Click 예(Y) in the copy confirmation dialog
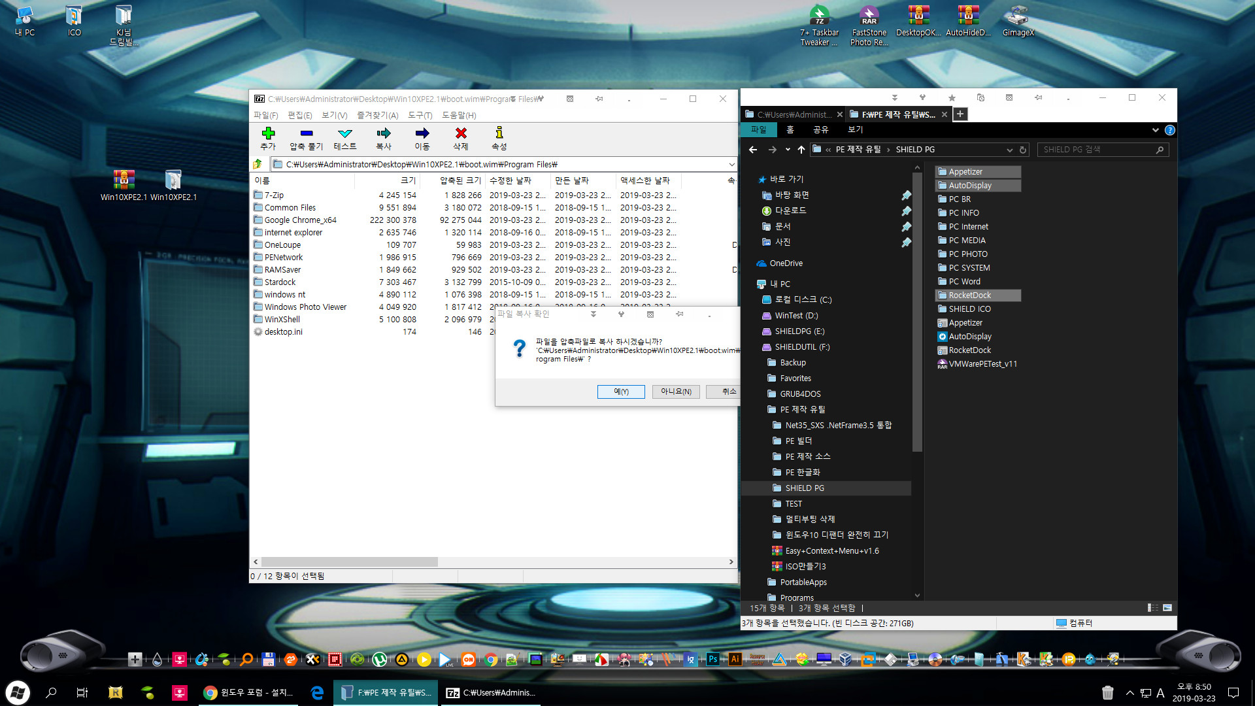Screen dimensions: 1255x706 coord(621,392)
